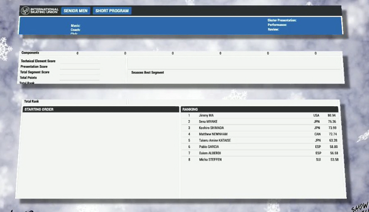The width and height of the screenshot is (369, 212).
Task: Select Micha STEFFEN in ranking
Action: (210, 160)
